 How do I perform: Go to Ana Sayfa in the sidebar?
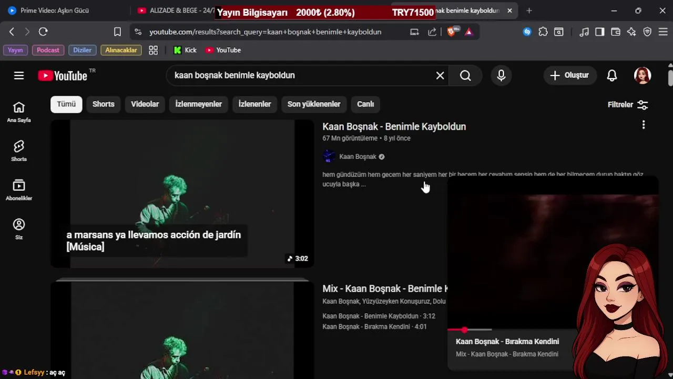19,112
